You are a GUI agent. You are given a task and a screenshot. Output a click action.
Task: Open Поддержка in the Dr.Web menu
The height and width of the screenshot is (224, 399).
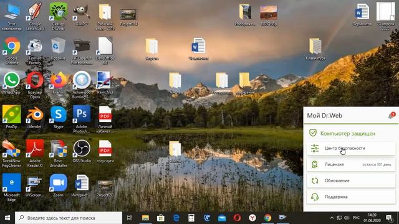(x=351, y=197)
